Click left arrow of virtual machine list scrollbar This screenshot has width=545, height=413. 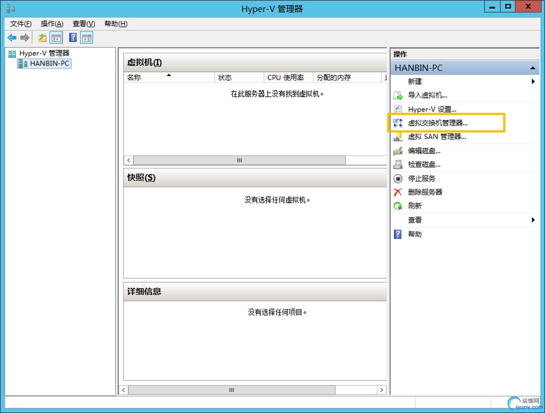[129, 160]
